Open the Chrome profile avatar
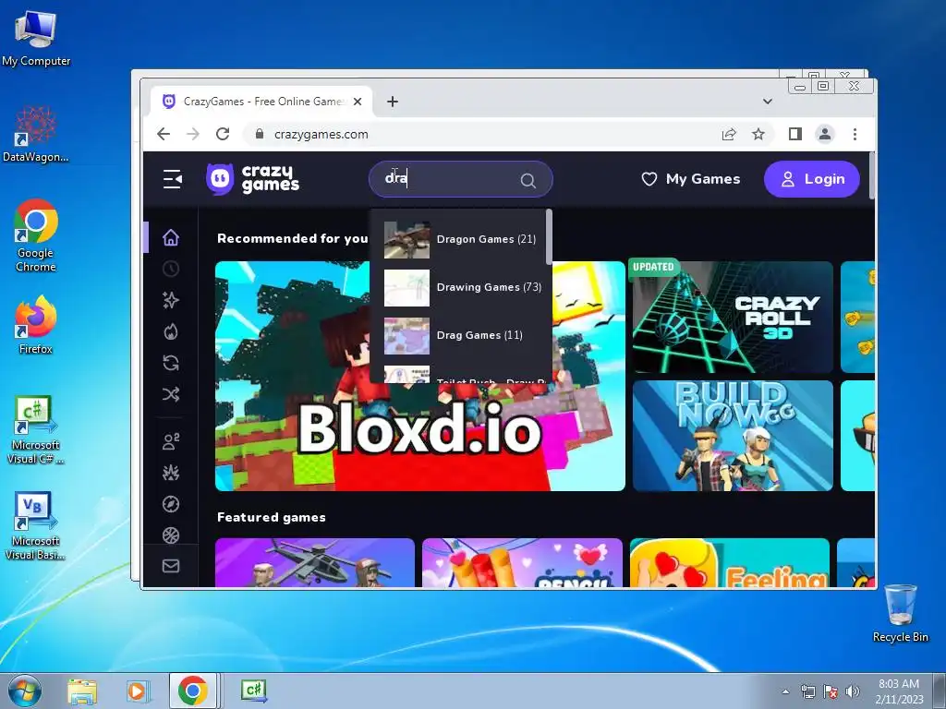The width and height of the screenshot is (946, 709). tap(825, 134)
